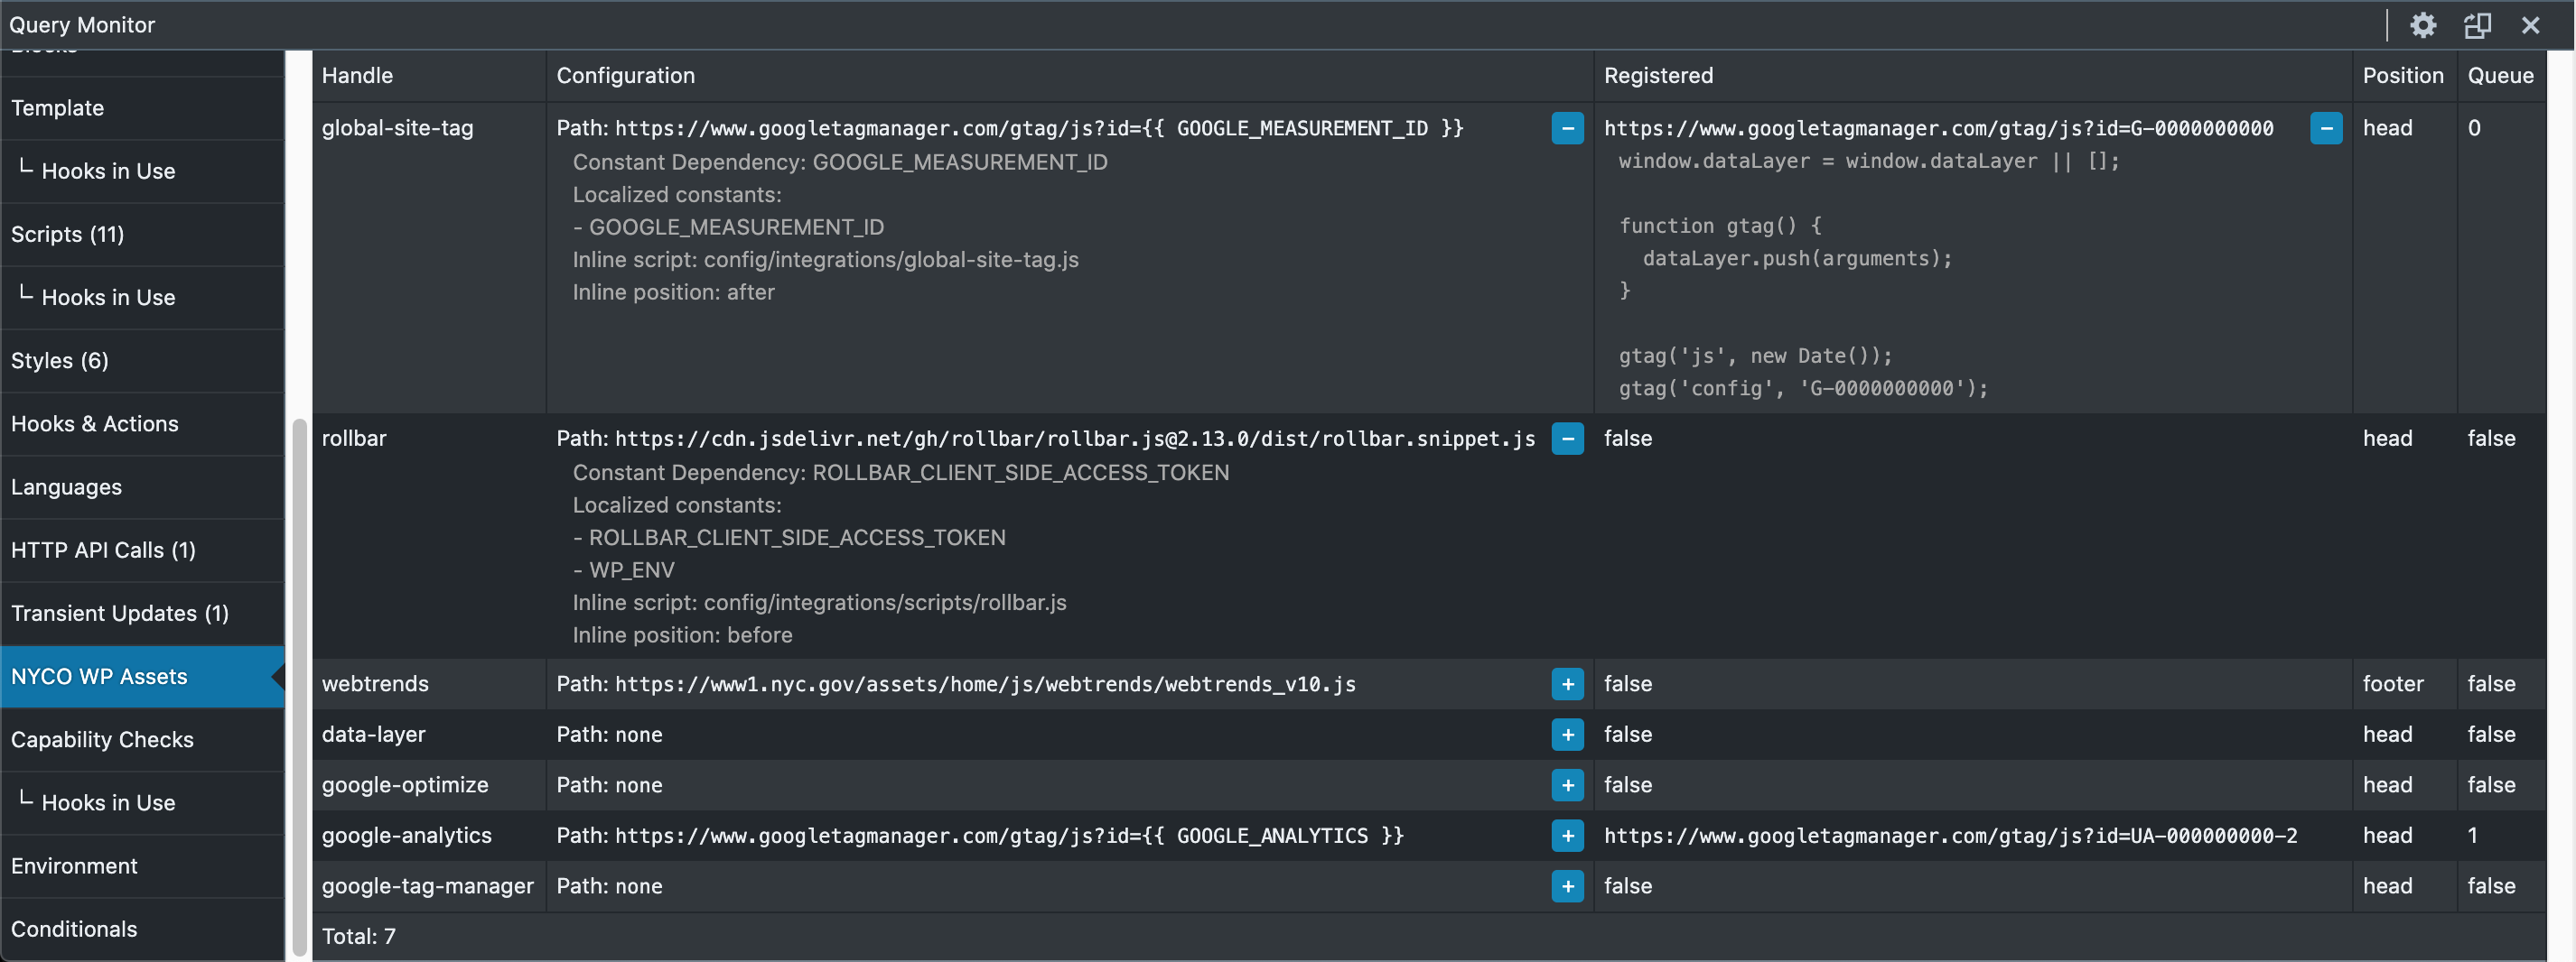Open the Conditionals panel

point(142,929)
